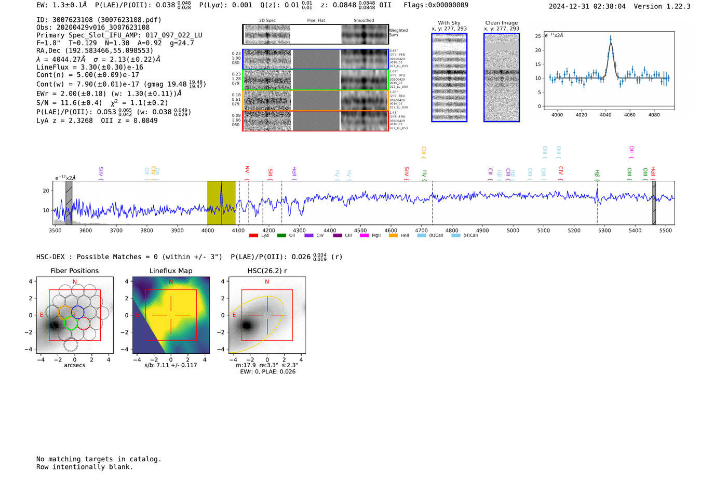Click the λ = 4044.27Å text
The height and width of the screenshot is (495, 727).
(x=61, y=59)
